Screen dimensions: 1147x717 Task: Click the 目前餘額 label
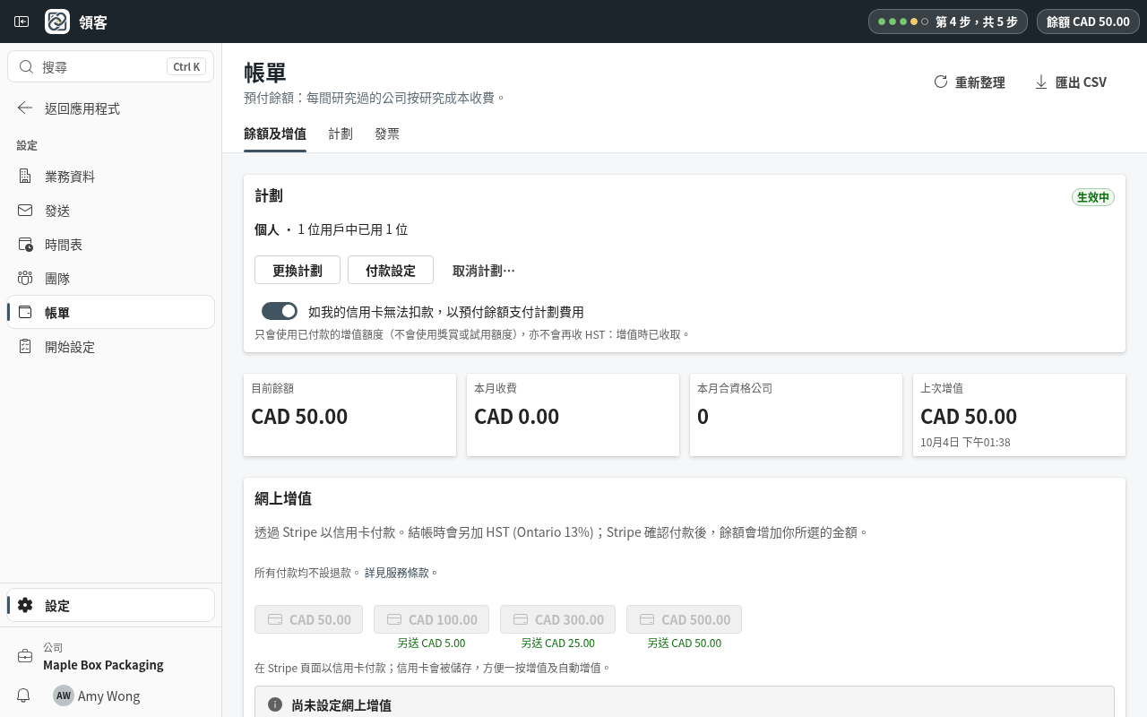[x=272, y=388]
